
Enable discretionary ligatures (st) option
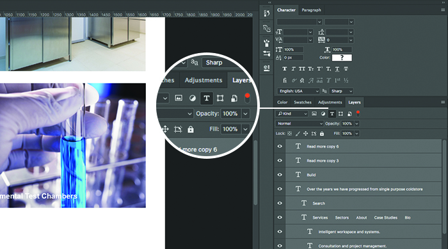click(302, 81)
